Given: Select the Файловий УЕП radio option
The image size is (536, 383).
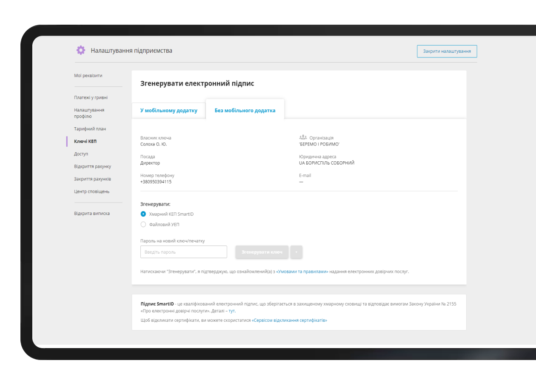Looking at the screenshot, I should click(143, 224).
